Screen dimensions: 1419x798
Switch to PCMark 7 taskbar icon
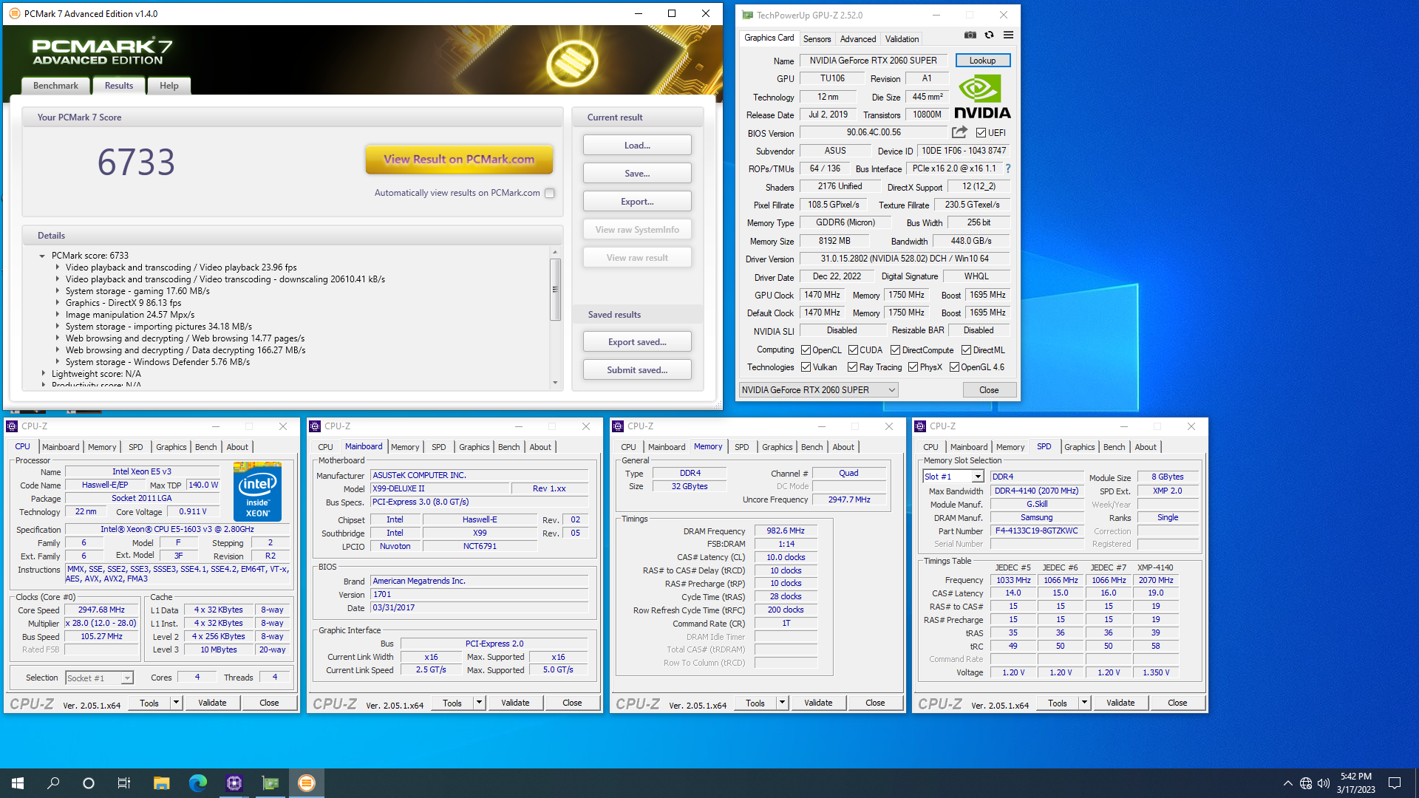pyautogui.click(x=307, y=783)
